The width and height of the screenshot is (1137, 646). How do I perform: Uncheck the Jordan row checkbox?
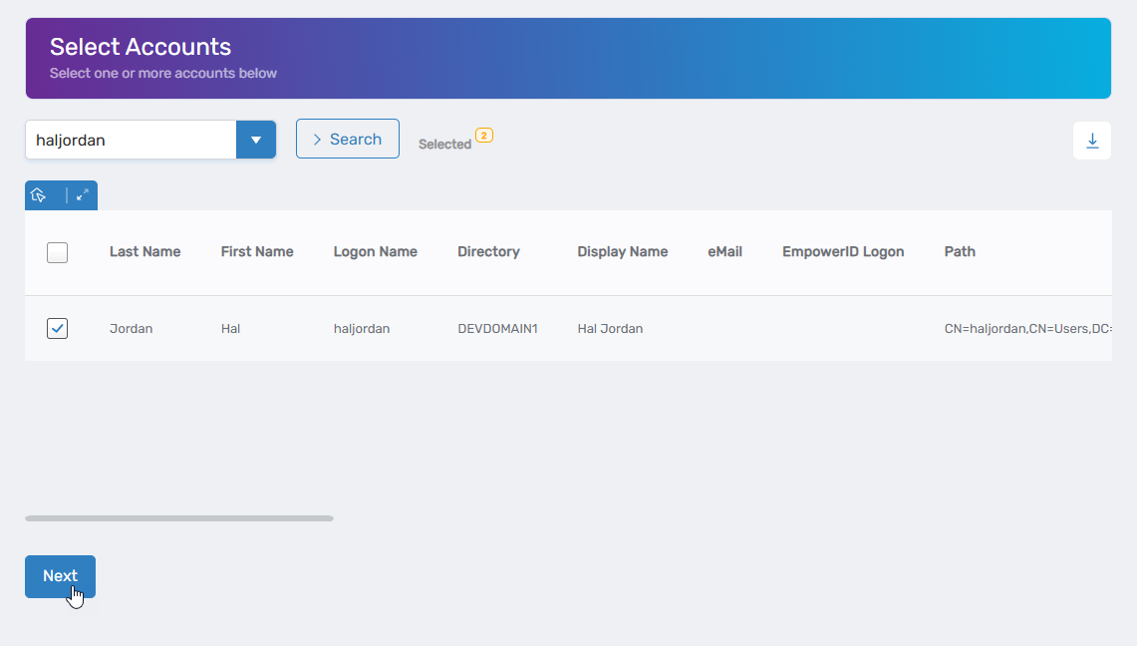pyautogui.click(x=58, y=328)
